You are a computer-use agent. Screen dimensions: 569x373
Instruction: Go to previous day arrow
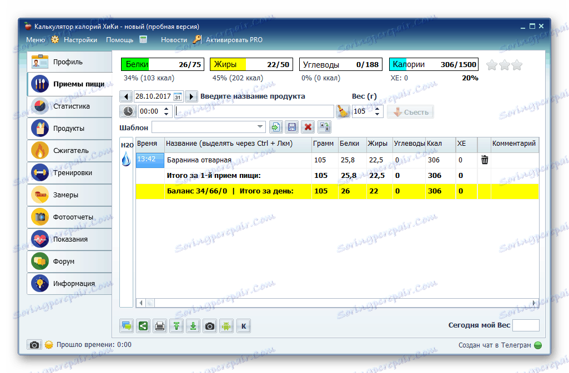coord(126,96)
